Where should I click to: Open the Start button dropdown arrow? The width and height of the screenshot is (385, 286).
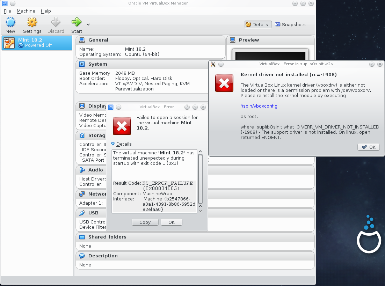[88, 24]
